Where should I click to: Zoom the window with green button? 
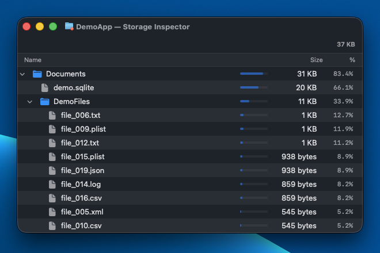(x=53, y=26)
